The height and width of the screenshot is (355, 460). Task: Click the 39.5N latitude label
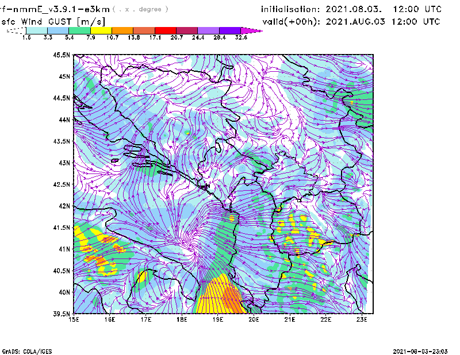click(62, 314)
